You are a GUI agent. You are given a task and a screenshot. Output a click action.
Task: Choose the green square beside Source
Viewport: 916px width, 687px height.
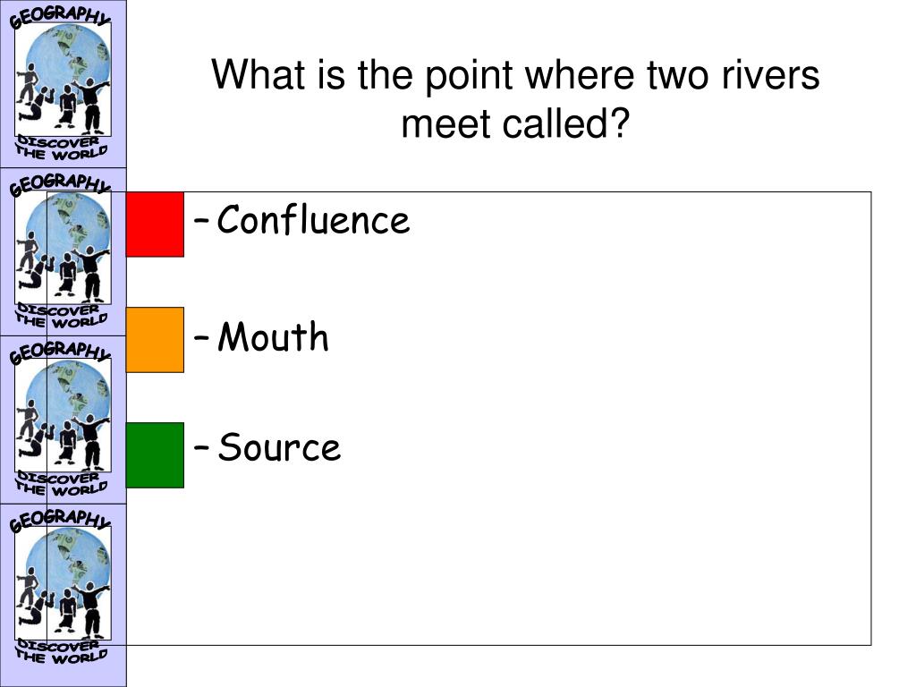tap(155, 455)
